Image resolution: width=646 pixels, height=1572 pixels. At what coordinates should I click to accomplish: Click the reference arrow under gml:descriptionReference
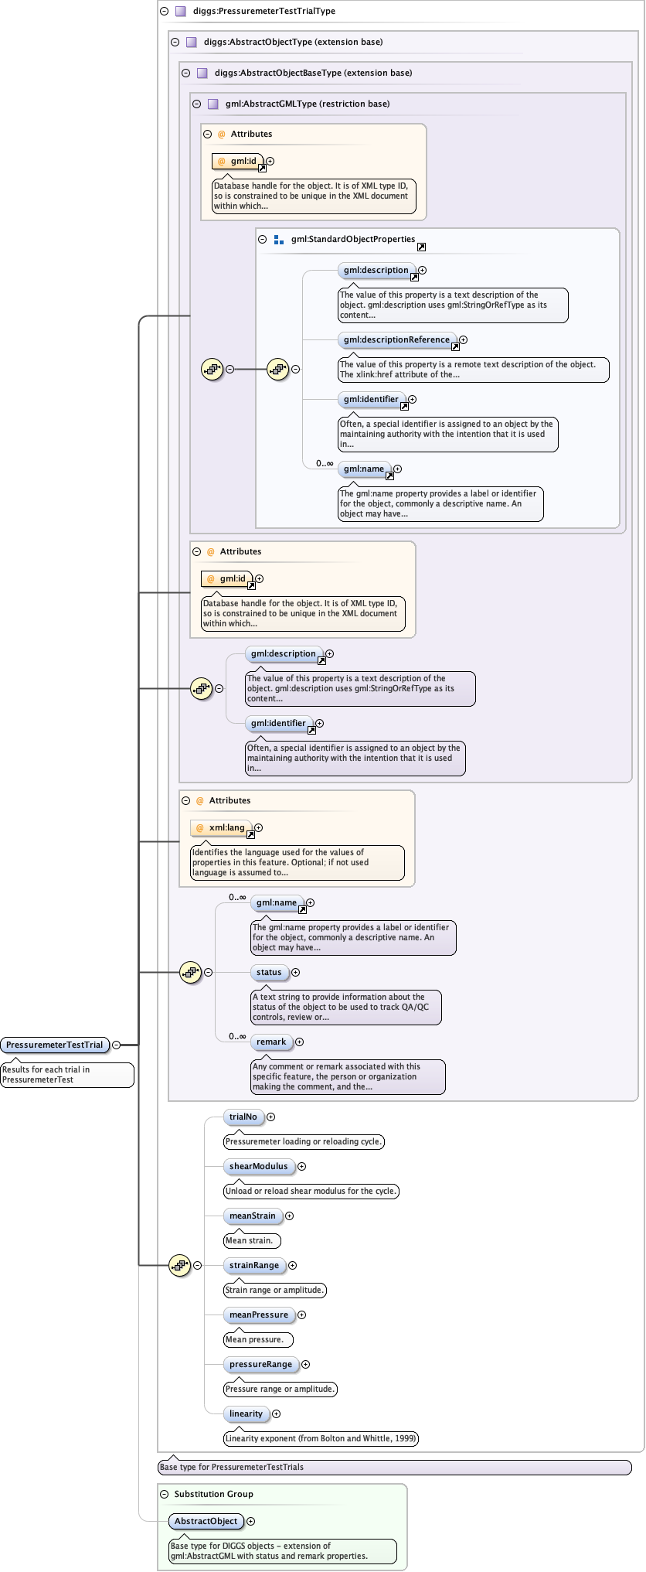tap(455, 347)
